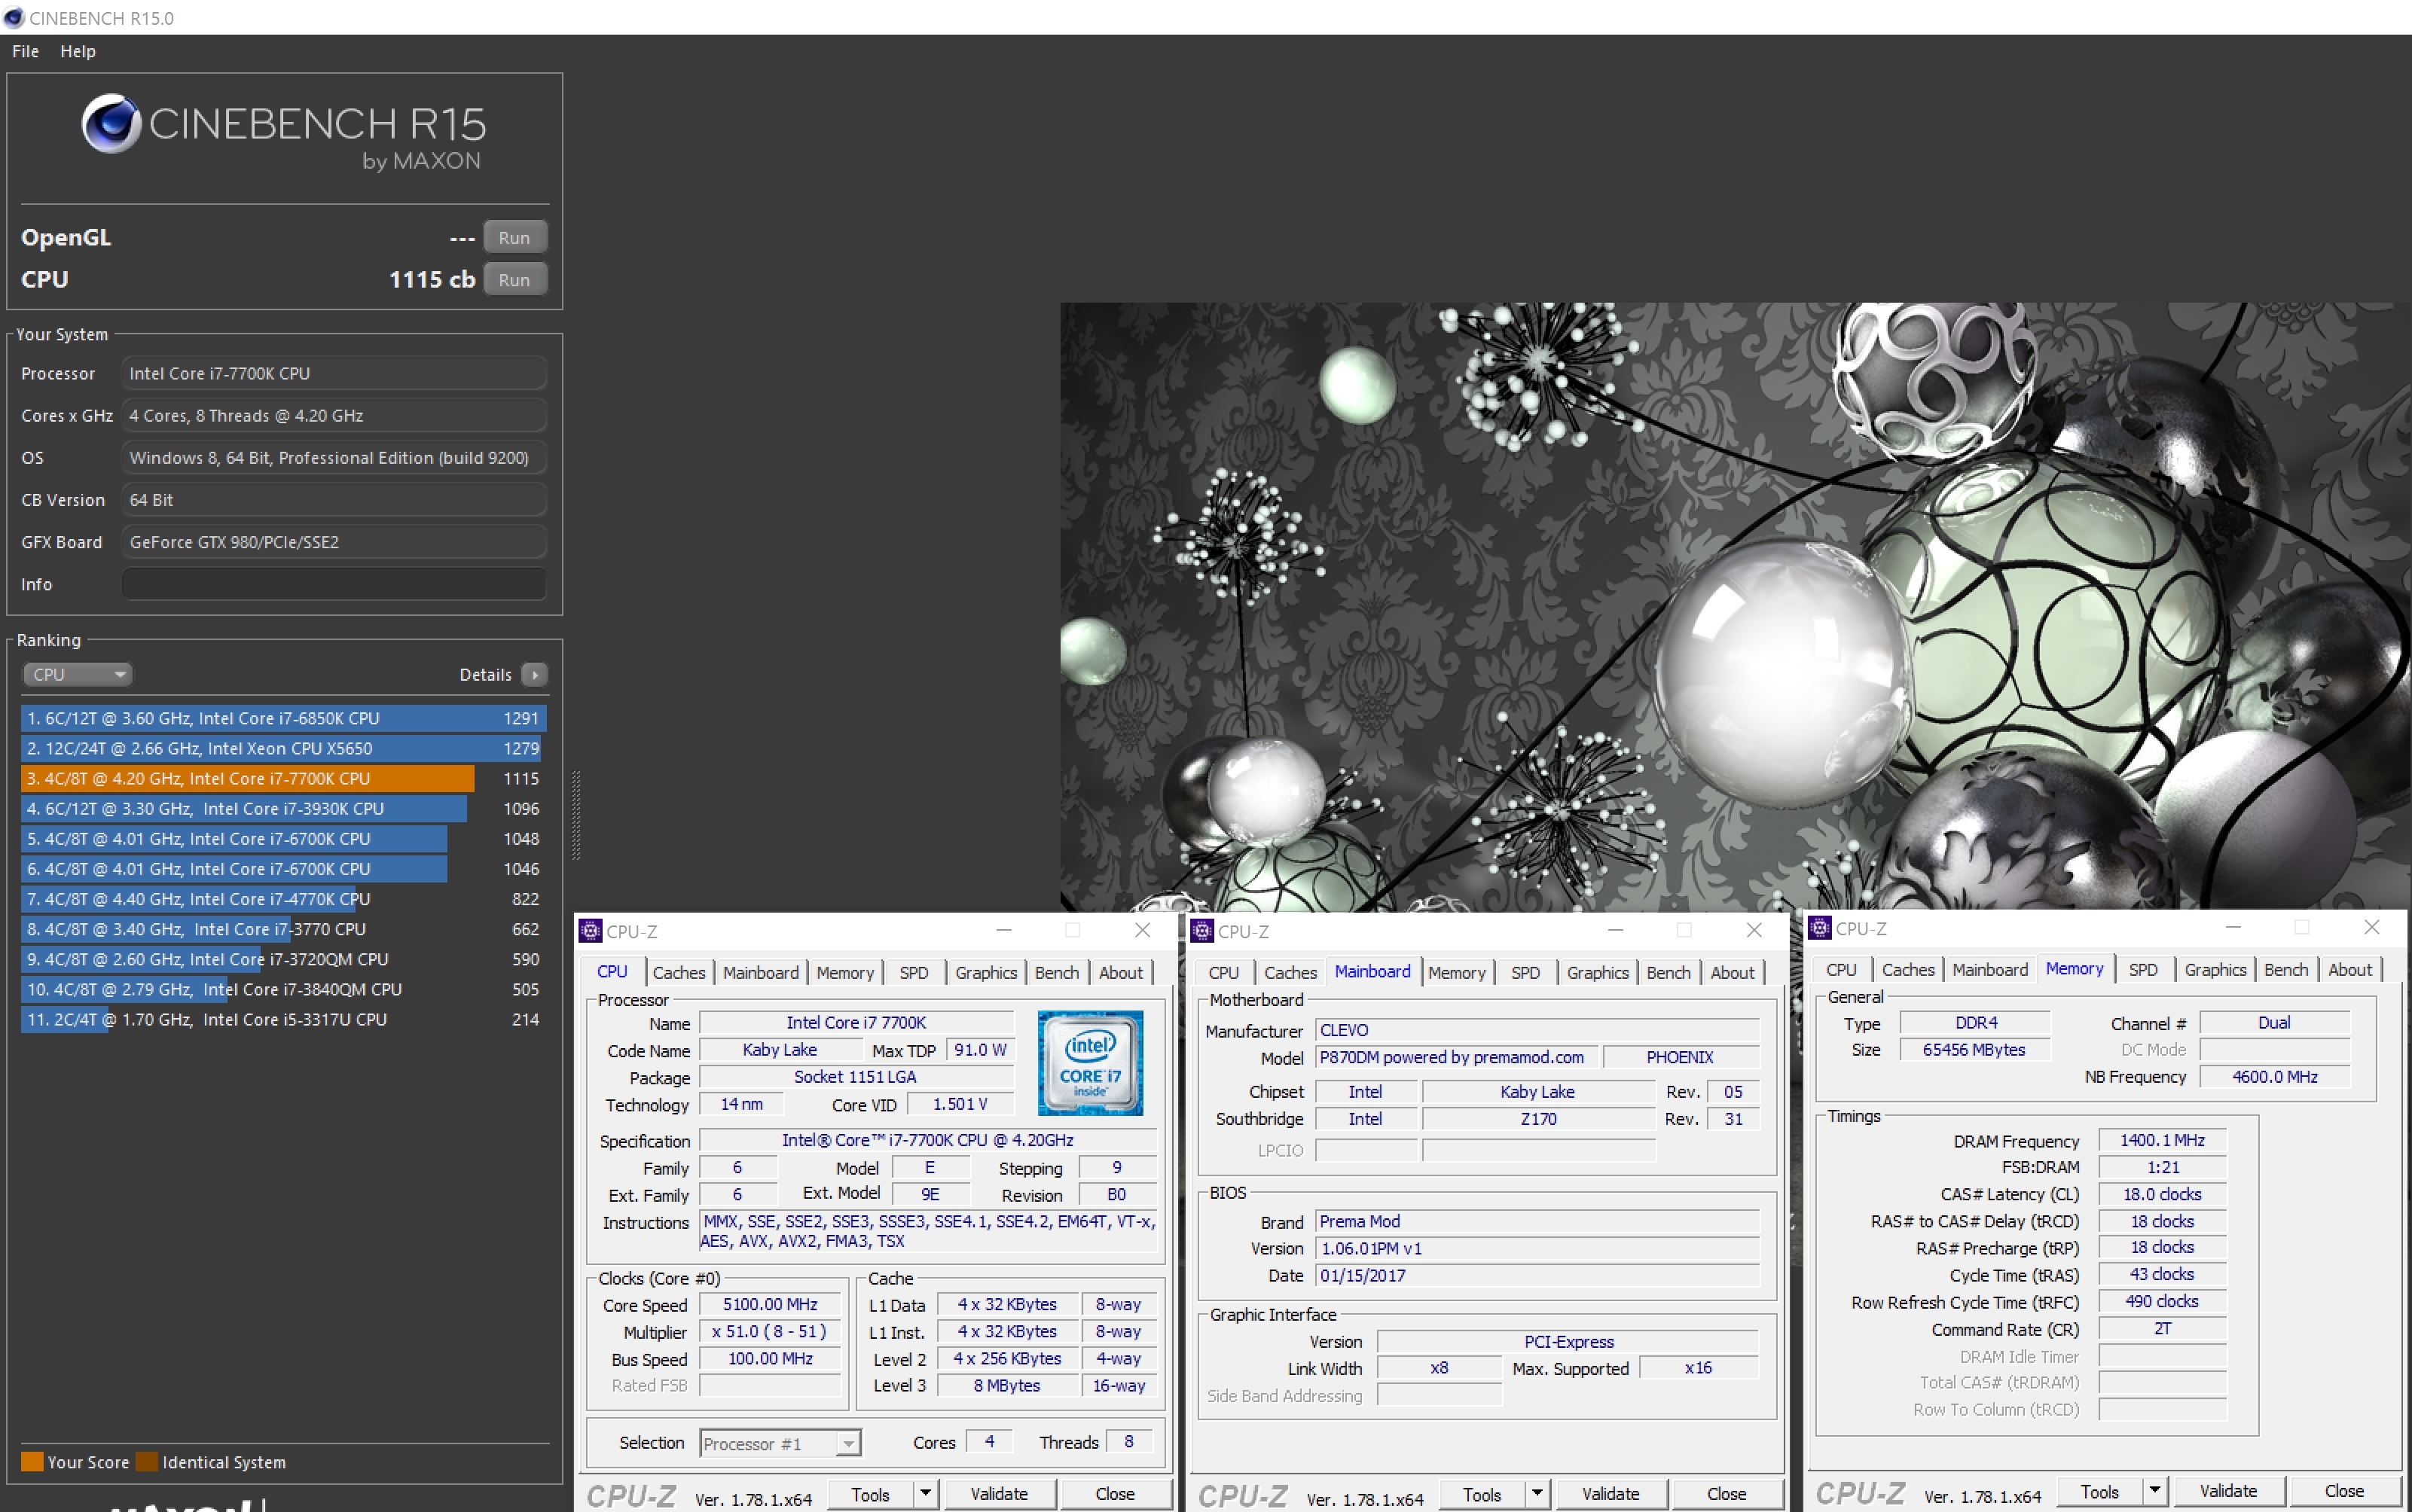This screenshot has height=1512, width=2412.
Task: Run the OpenGL benchmark
Action: (x=514, y=238)
